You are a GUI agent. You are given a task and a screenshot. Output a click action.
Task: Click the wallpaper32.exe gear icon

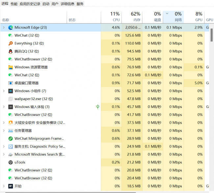[x=11, y=99]
